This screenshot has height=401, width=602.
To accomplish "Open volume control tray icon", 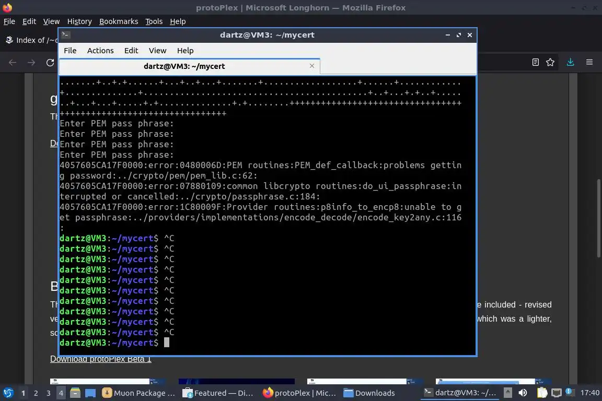I will click(523, 393).
